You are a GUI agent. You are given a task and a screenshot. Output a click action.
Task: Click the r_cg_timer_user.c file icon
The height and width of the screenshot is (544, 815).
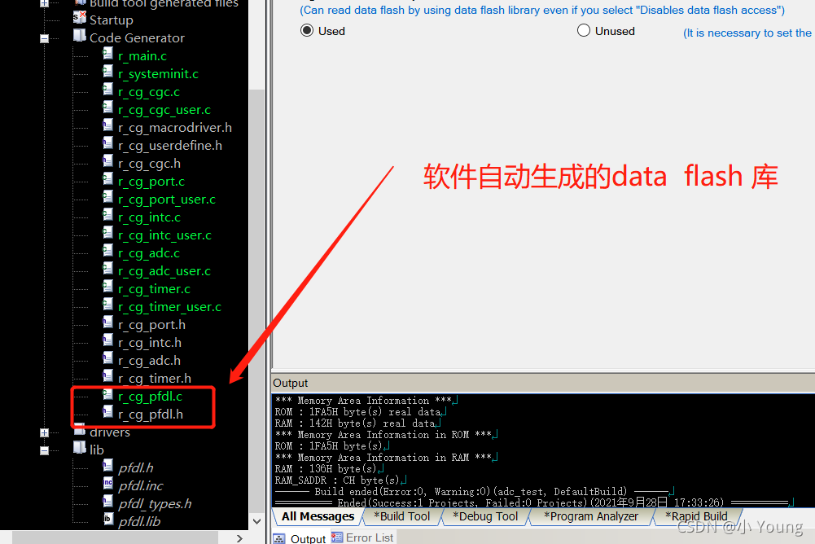(x=107, y=305)
